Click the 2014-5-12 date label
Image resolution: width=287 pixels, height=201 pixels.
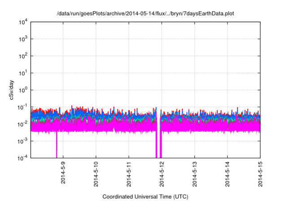(x=161, y=174)
